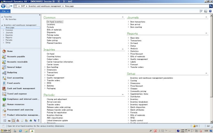The width and height of the screenshot is (213, 133).
Task: Open Product information management icon
Action: click(x=4, y=115)
